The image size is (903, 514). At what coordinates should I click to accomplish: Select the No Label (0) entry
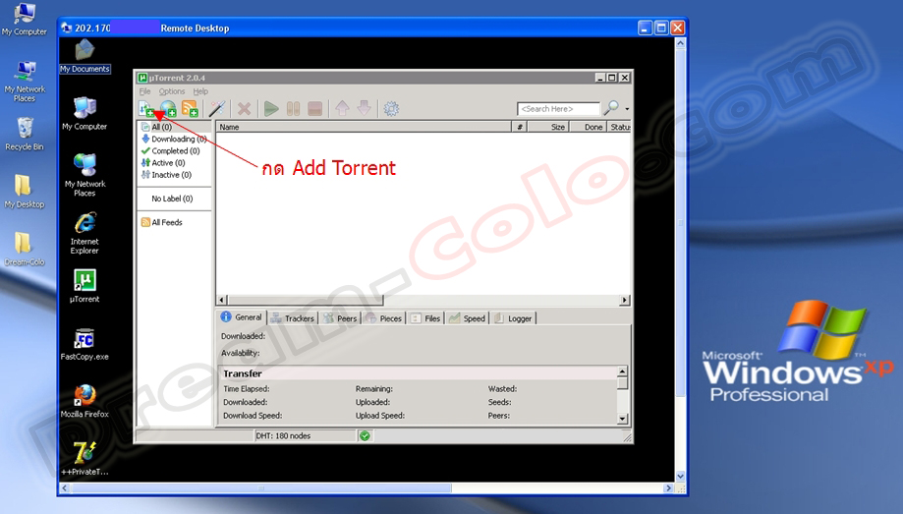(172, 199)
